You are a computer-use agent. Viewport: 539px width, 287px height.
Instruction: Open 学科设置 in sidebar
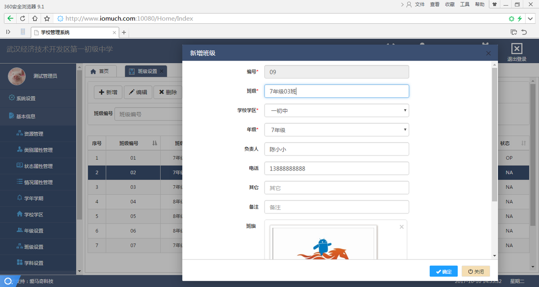coord(38,263)
